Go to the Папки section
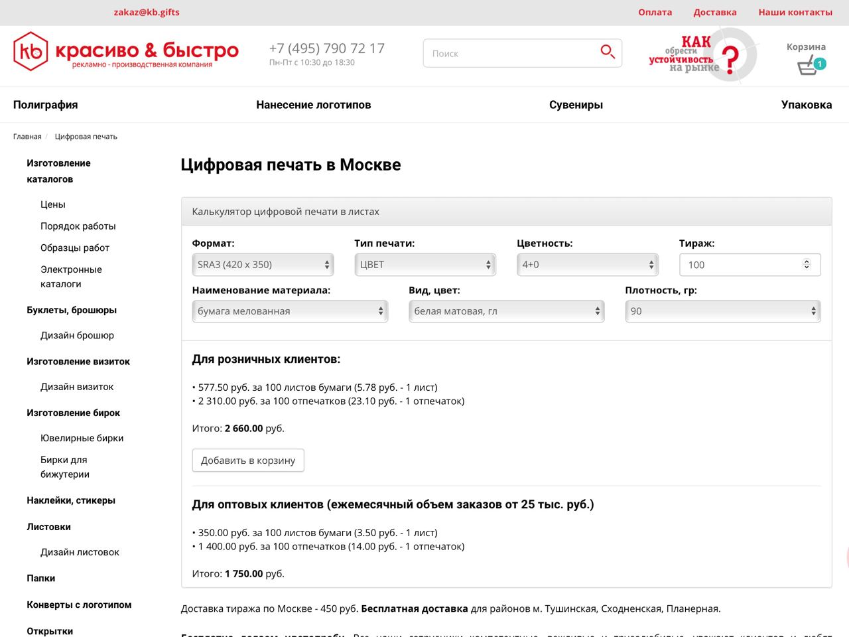The height and width of the screenshot is (637, 849). pyautogui.click(x=41, y=579)
